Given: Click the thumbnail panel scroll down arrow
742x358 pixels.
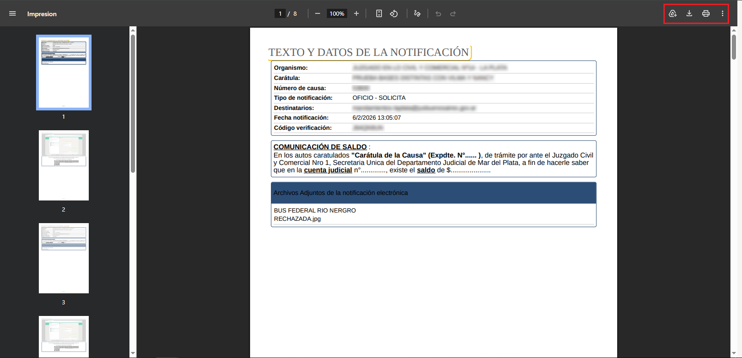Looking at the screenshot, I should pos(133,353).
